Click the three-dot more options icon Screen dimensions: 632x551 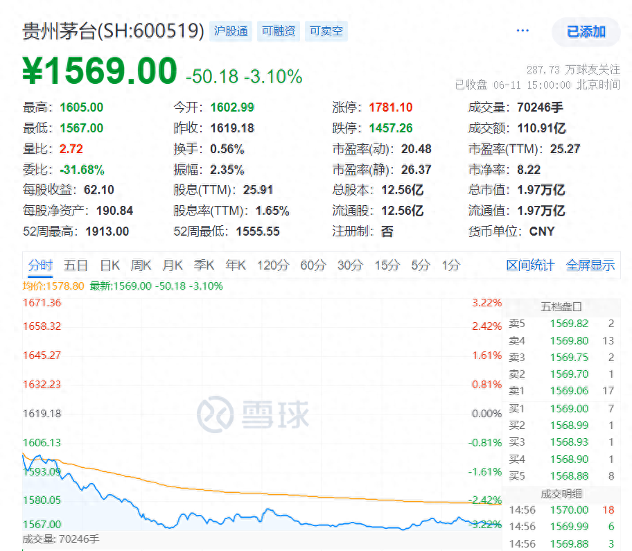[523, 30]
